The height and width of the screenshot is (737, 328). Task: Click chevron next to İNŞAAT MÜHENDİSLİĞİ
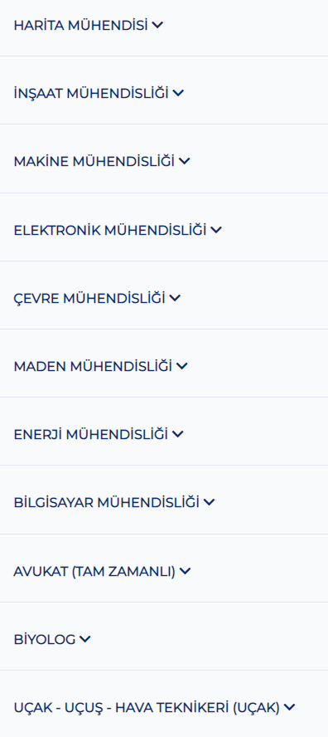[178, 93]
